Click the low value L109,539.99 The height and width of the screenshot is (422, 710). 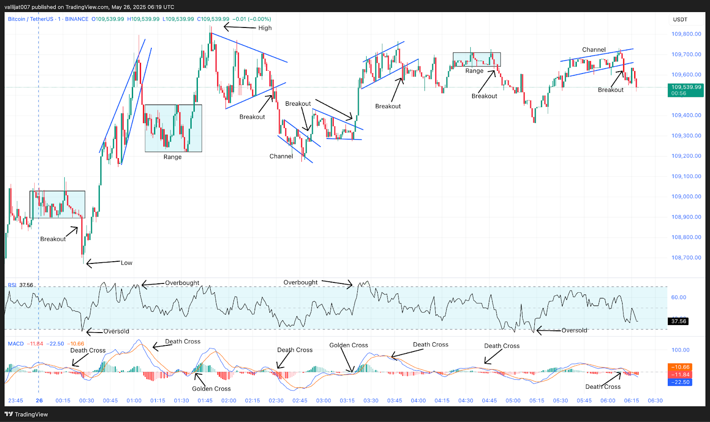click(x=178, y=19)
